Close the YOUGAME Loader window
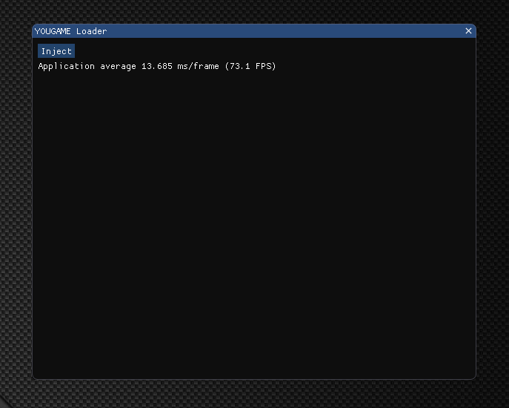This screenshot has width=509, height=408. (x=468, y=31)
